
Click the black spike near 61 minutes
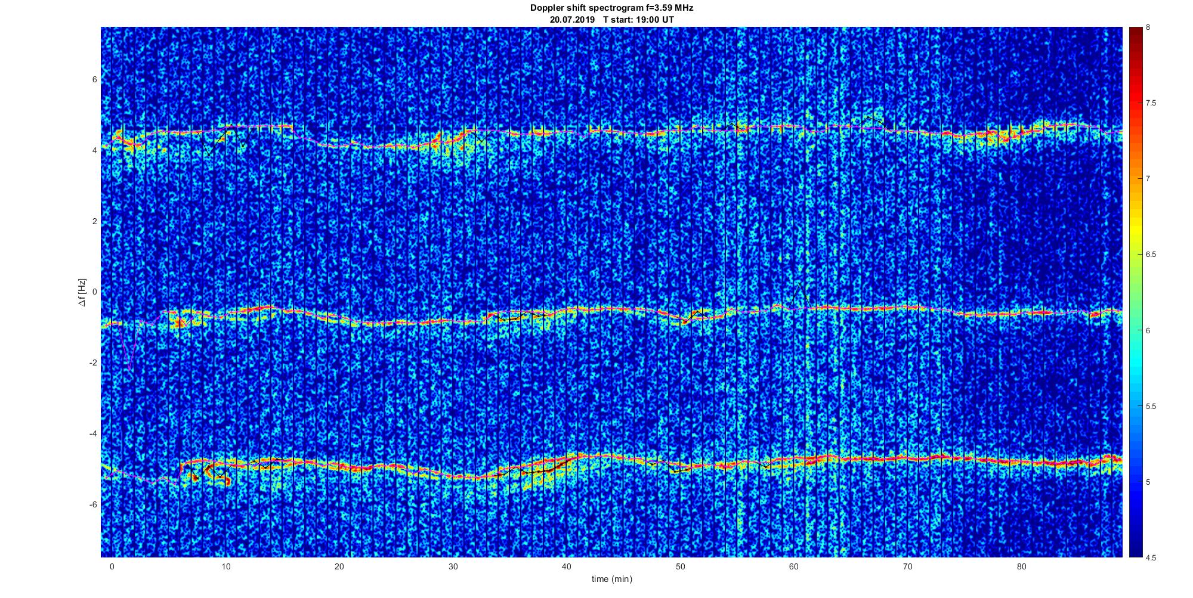click(x=799, y=295)
